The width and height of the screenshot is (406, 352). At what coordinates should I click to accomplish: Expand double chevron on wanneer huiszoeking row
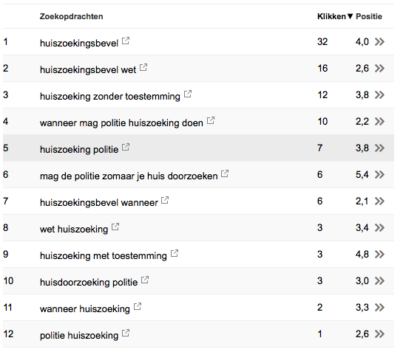coord(379,307)
